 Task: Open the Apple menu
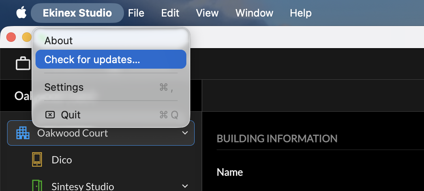(x=21, y=13)
